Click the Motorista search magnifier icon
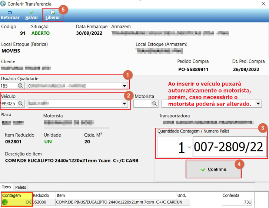Viewport: 269px width, 208px height. (x=154, y=103)
